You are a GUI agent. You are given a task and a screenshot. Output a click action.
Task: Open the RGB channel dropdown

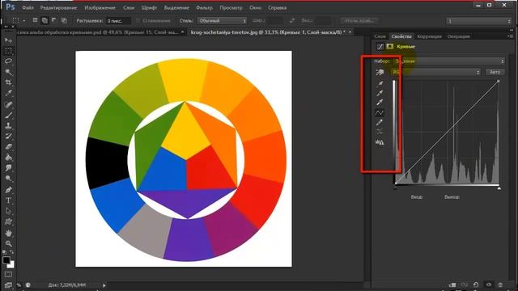(435, 72)
